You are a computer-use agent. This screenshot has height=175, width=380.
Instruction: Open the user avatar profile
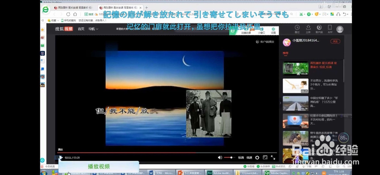tap(340, 29)
